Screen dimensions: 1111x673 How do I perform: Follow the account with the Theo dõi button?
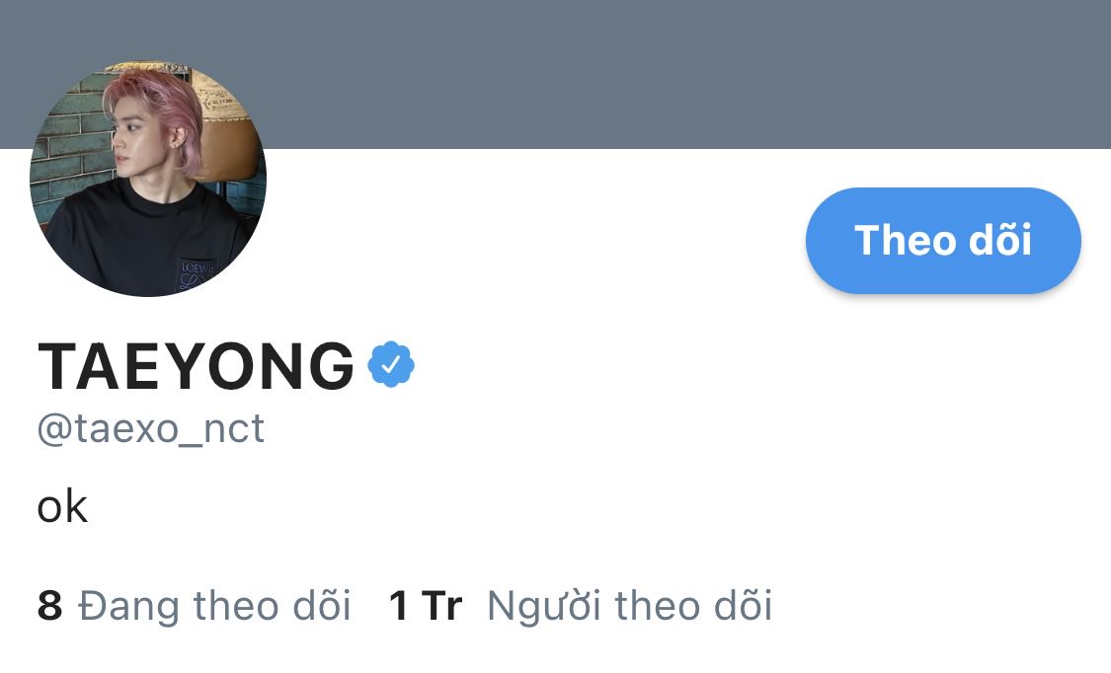point(943,241)
